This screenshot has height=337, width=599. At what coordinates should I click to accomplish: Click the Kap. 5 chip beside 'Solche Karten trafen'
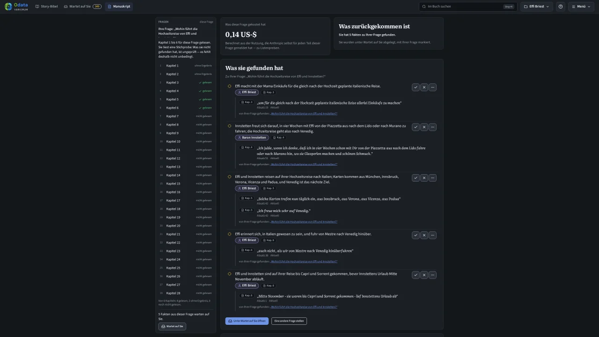247,198
